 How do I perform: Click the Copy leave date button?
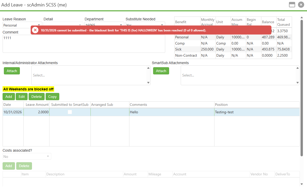[x=52, y=97]
